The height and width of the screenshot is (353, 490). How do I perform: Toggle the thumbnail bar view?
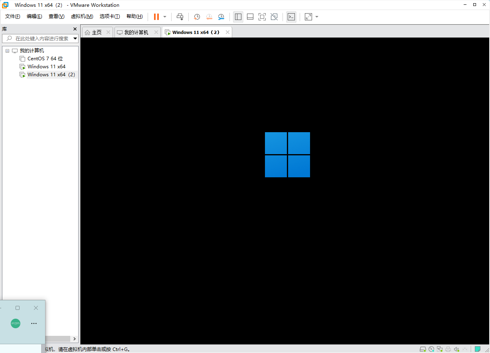click(x=250, y=17)
